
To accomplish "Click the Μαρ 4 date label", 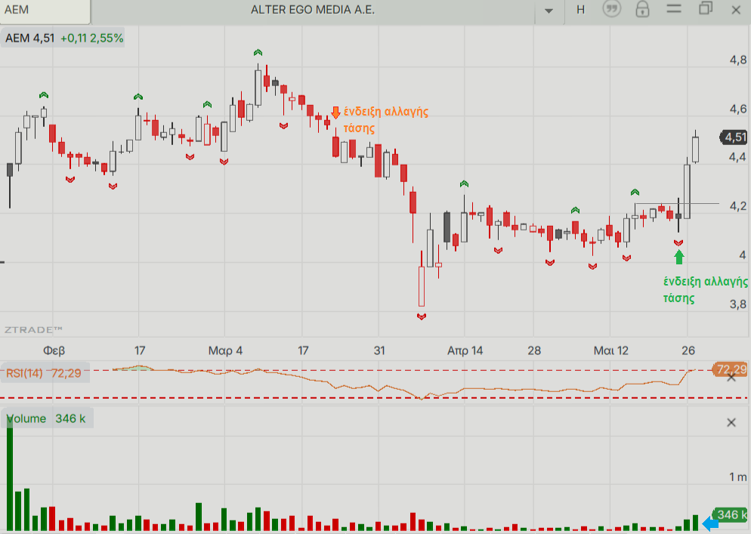I will (225, 350).
